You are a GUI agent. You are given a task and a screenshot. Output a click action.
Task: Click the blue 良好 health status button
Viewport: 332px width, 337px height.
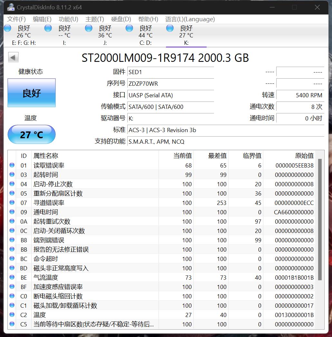(x=32, y=93)
